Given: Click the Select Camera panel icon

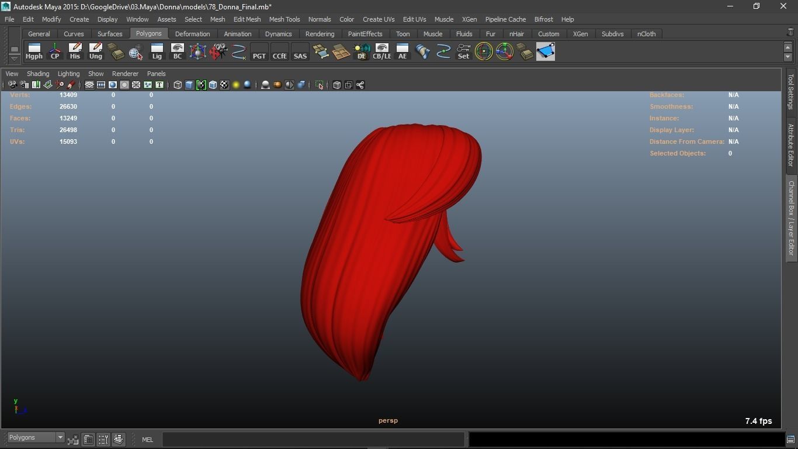Looking at the screenshot, I should (12, 85).
